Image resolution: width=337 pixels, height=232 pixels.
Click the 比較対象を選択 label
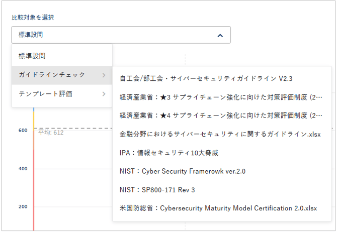coord(33,18)
